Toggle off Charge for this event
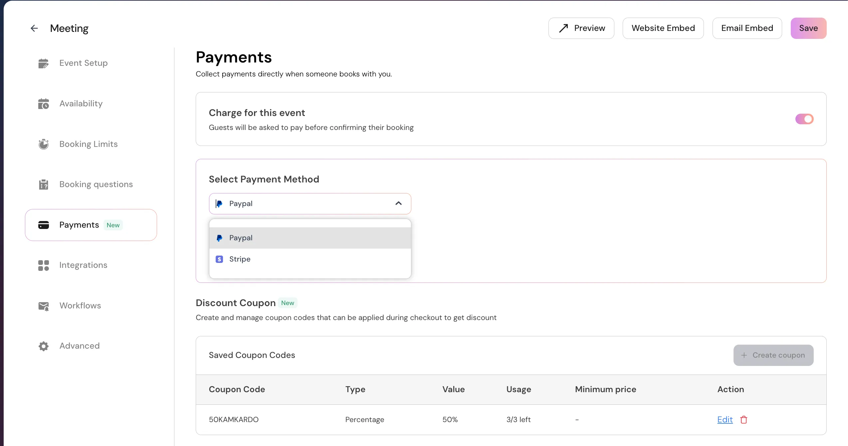Image resolution: width=848 pixels, height=446 pixels. 804,119
